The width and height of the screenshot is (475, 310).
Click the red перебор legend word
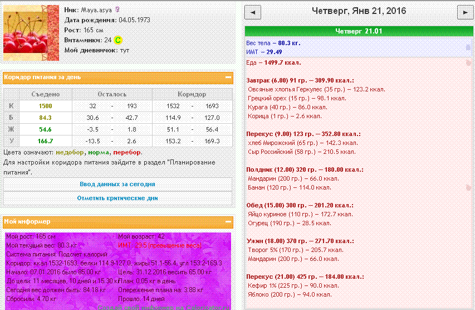(x=127, y=152)
